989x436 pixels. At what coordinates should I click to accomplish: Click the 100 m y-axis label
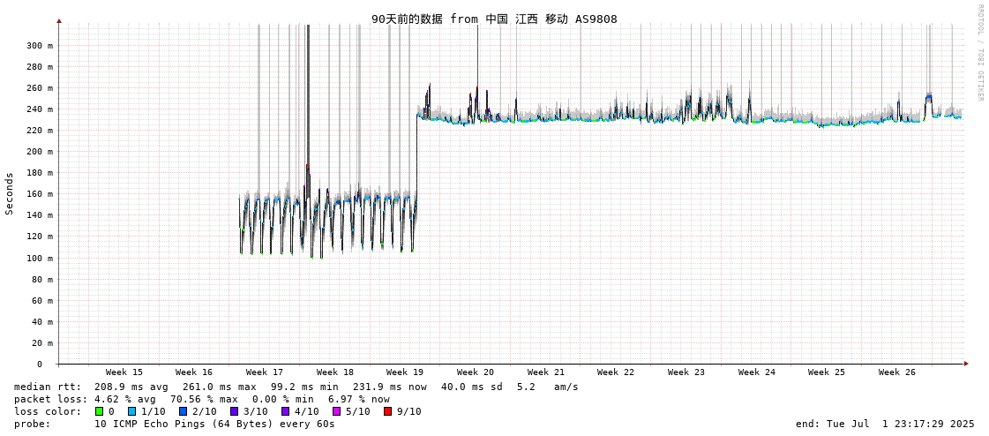[x=40, y=258]
